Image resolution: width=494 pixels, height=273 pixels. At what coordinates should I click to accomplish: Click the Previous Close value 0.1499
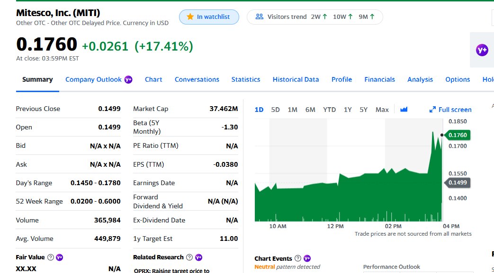click(x=109, y=109)
